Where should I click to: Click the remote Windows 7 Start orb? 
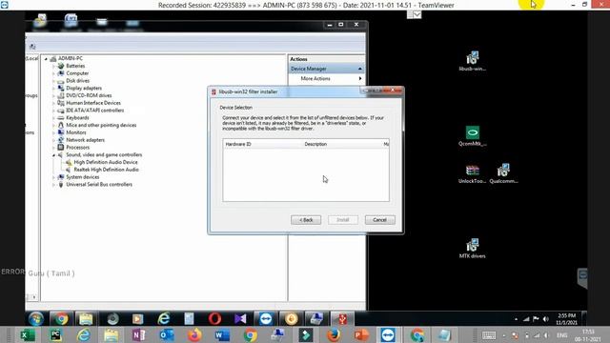point(36,319)
